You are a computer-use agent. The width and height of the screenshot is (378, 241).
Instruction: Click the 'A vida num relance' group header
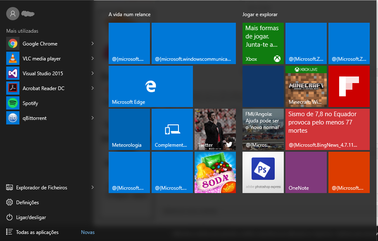point(129,14)
